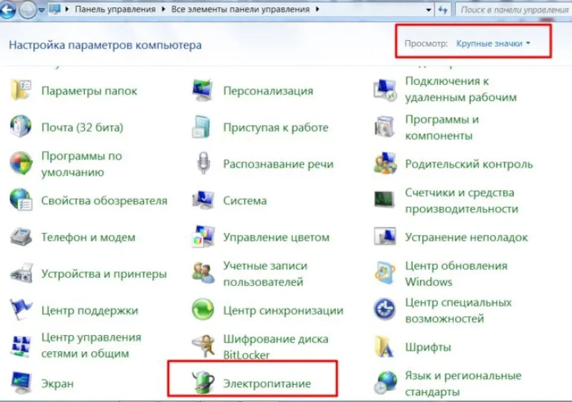This screenshot has width=572, height=402.
Task: Click the Центр обновления Windows icon
Action: (385, 273)
